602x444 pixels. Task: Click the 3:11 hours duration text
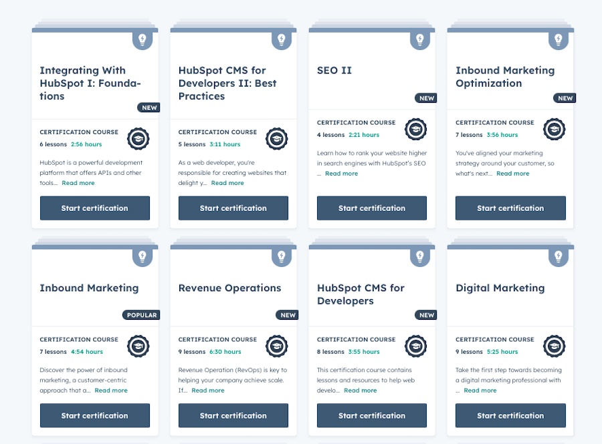point(225,144)
